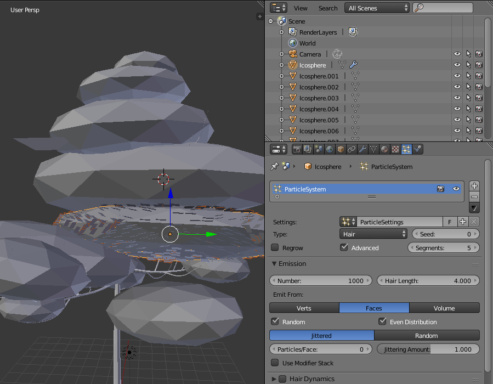Click ParticleSystem in the properties breadcrumb

click(x=392, y=166)
